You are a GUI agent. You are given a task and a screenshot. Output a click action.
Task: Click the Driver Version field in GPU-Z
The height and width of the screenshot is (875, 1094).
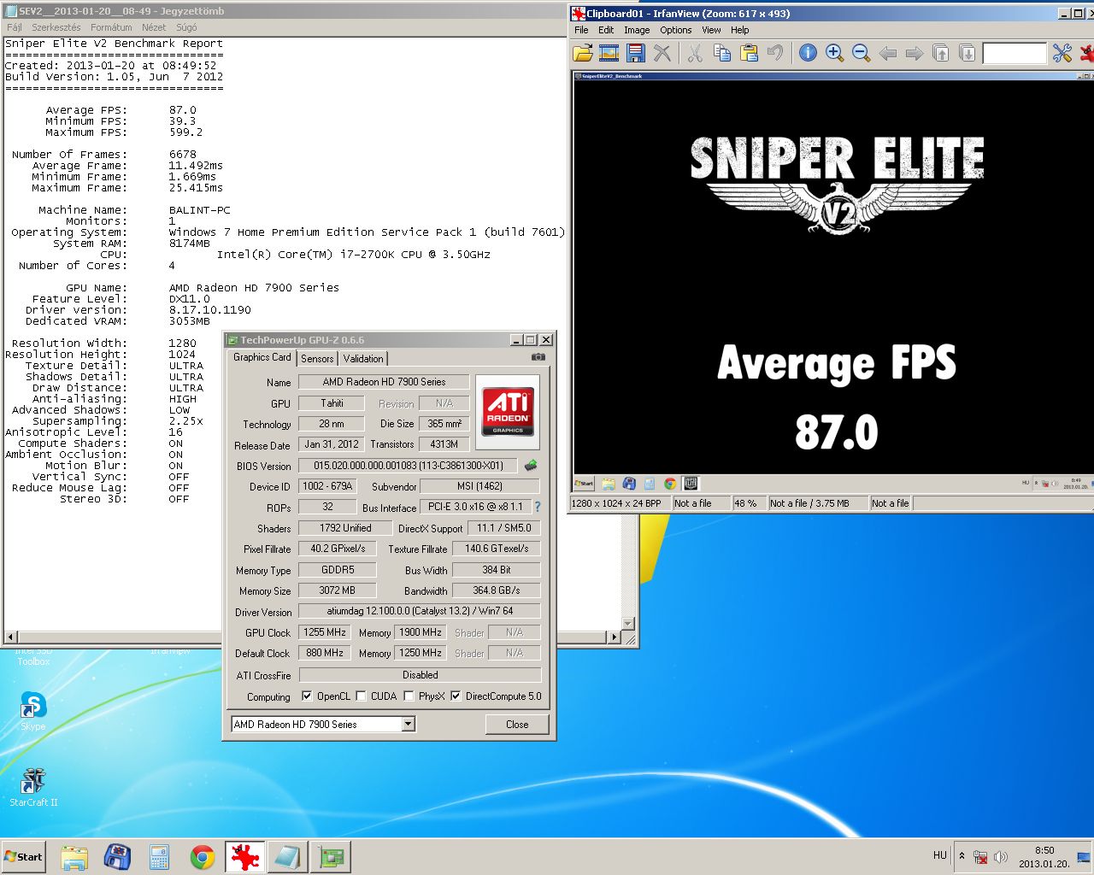coord(419,611)
